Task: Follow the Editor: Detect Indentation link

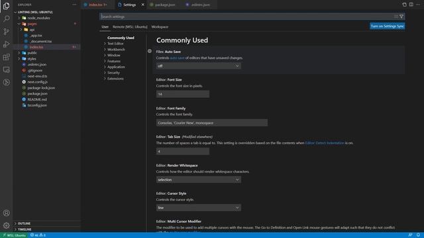Action: [x=325, y=143]
